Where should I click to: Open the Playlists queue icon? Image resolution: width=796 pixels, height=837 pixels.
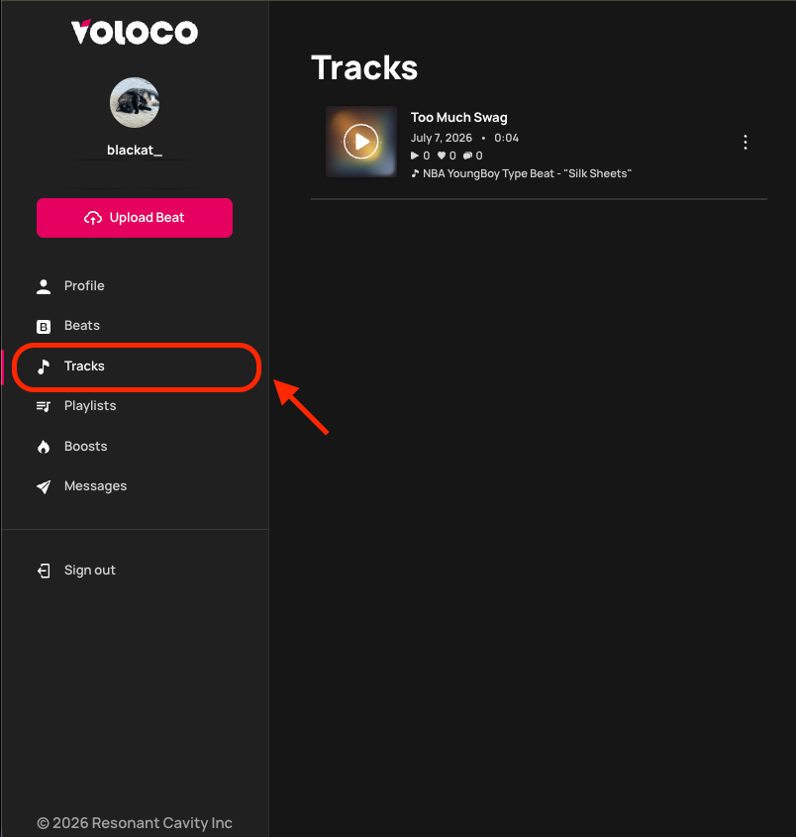[x=44, y=406]
